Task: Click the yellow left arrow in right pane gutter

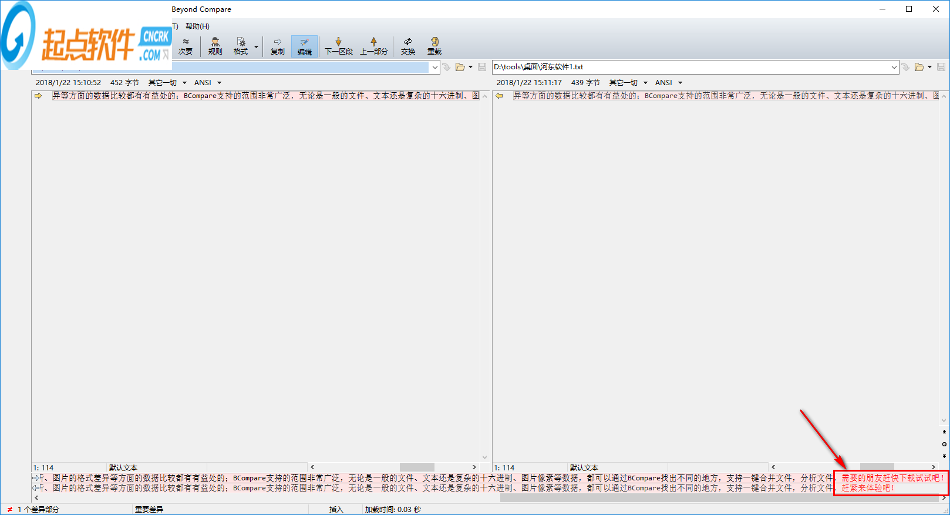Action: (499, 96)
